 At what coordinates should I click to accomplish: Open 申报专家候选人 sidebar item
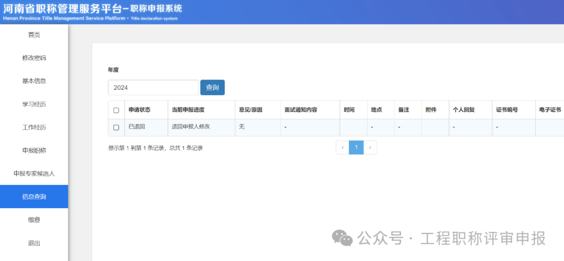(34, 174)
